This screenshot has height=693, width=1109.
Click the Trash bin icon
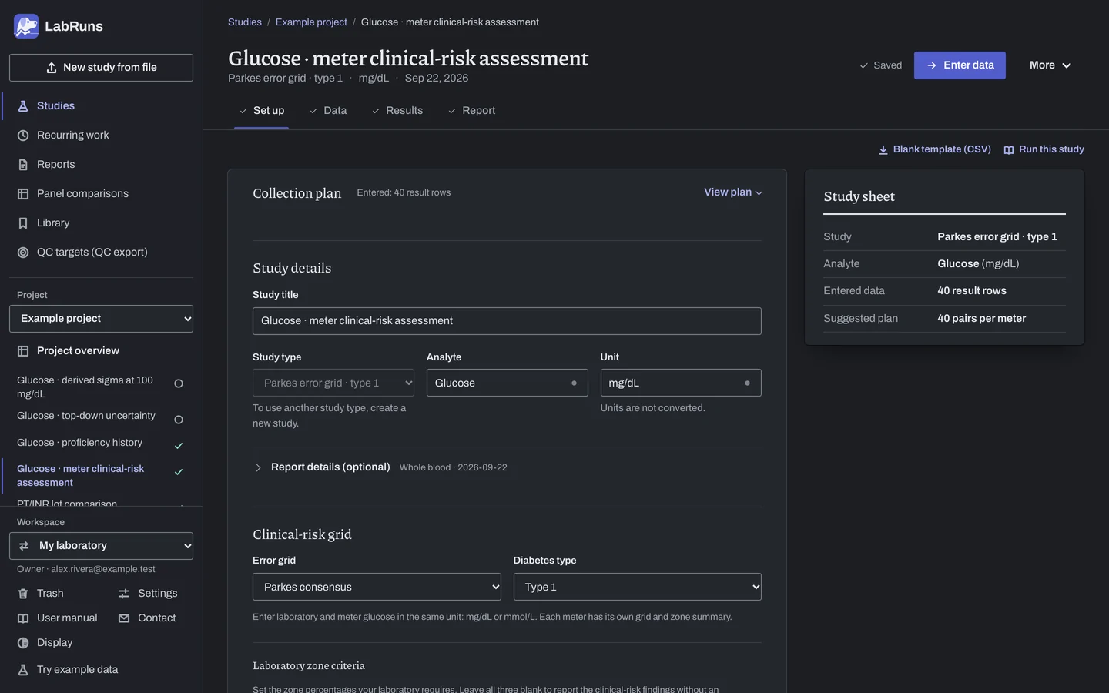[x=23, y=594]
